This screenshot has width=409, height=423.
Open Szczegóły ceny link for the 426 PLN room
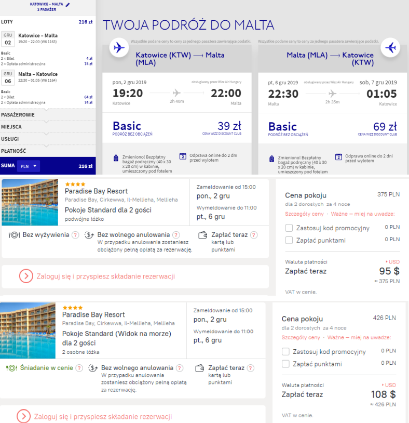301,337
